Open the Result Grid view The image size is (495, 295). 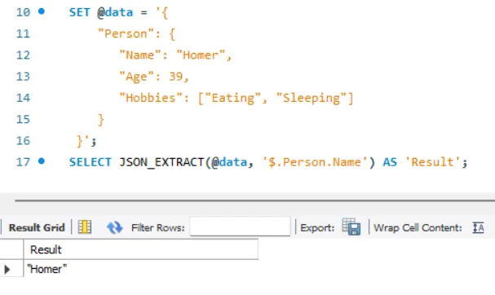coord(37,227)
